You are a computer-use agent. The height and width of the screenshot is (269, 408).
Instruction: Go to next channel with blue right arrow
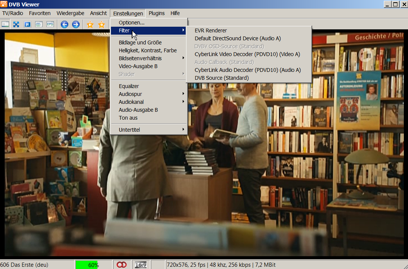(x=76, y=24)
